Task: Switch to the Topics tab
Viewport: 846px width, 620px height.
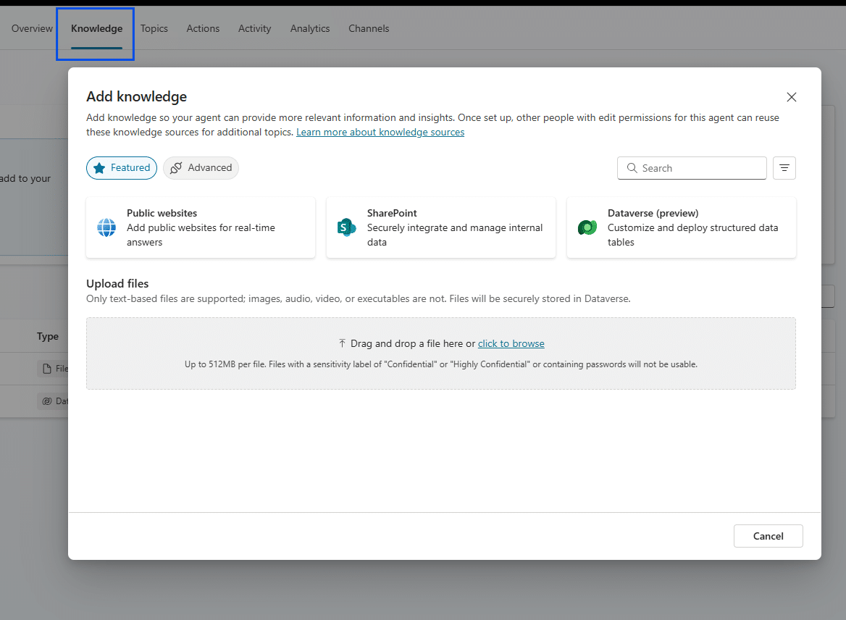Action: (154, 28)
